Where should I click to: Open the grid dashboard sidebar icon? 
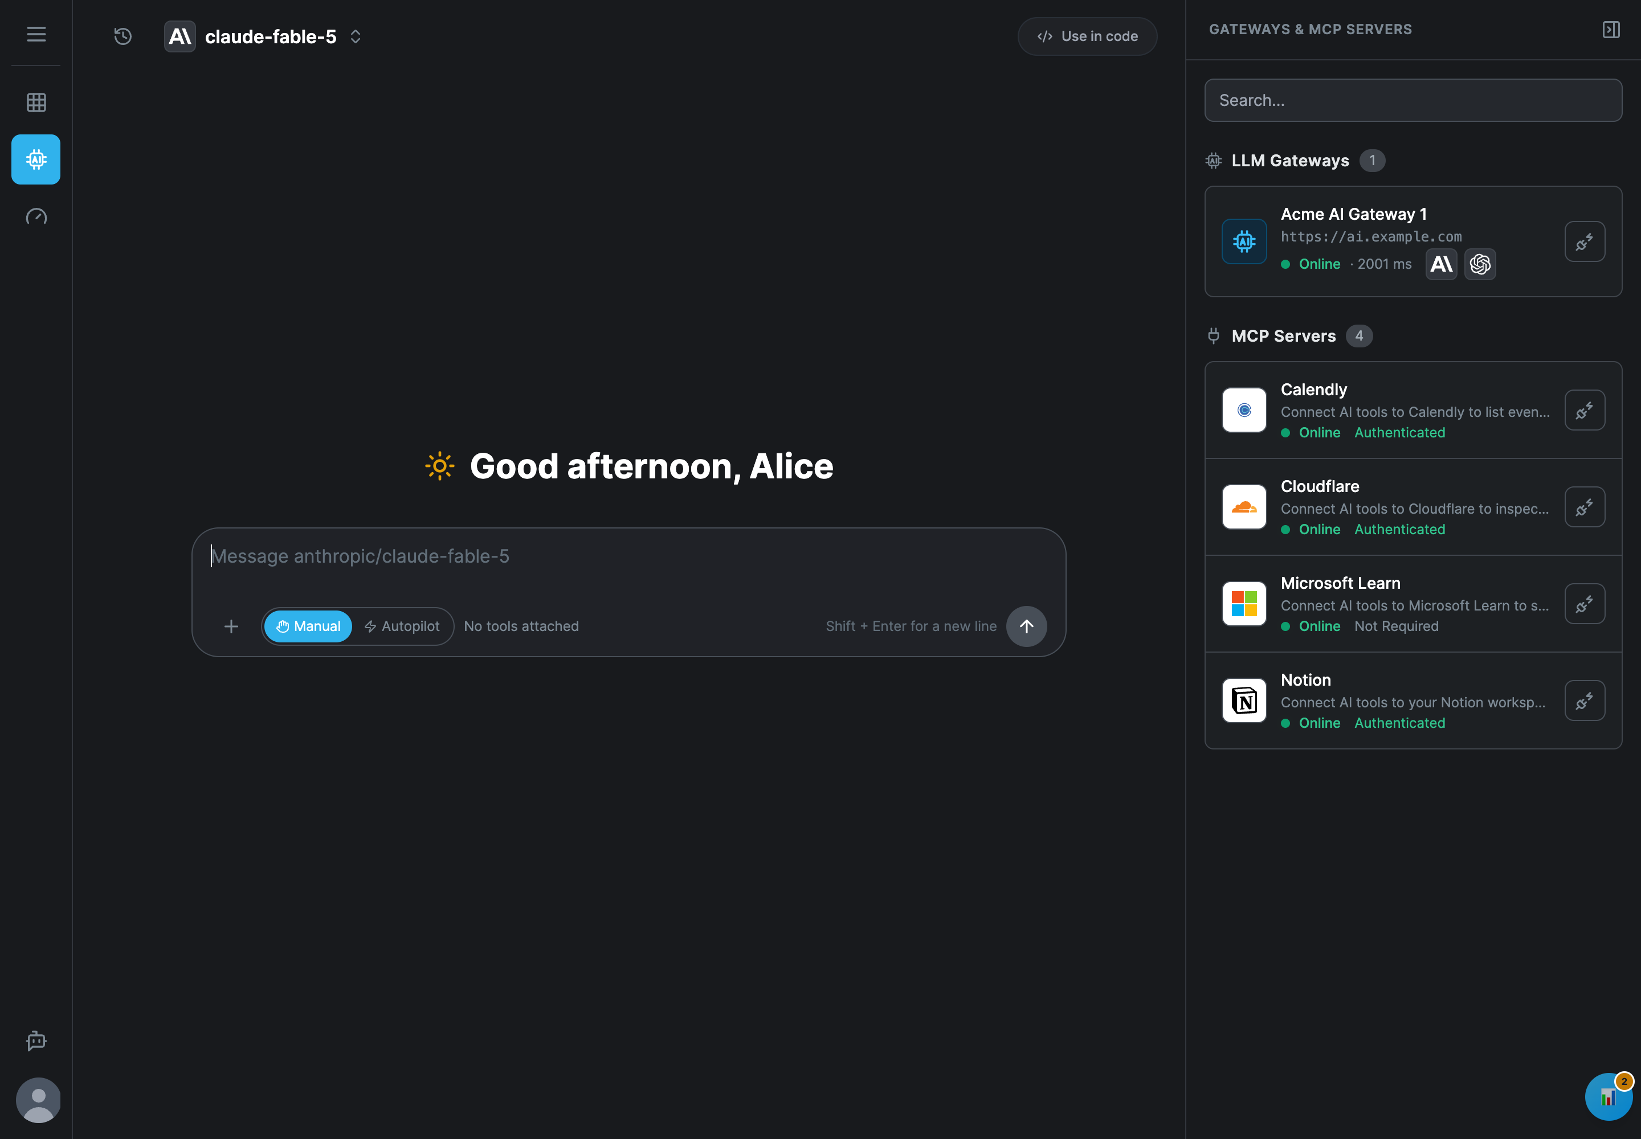pyautogui.click(x=36, y=102)
